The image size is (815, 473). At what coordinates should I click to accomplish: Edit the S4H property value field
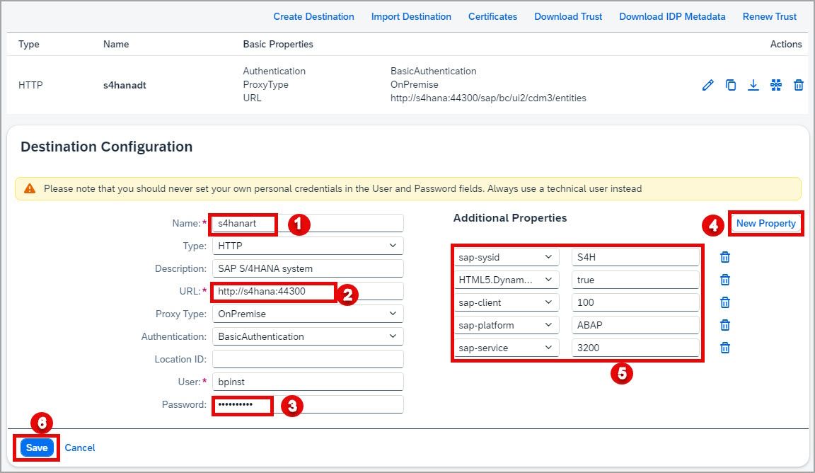click(635, 257)
